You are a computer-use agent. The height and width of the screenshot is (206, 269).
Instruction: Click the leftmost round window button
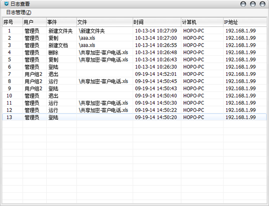(243, 4)
